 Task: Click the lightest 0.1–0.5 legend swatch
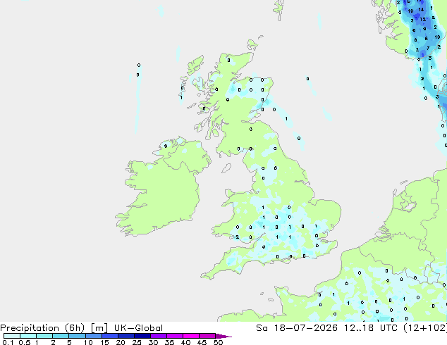12,336
